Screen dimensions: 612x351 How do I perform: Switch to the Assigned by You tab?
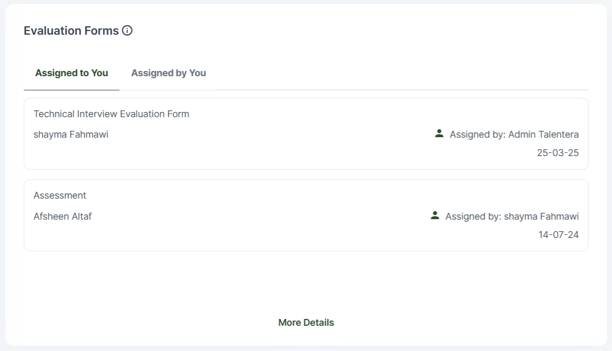(168, 73)
